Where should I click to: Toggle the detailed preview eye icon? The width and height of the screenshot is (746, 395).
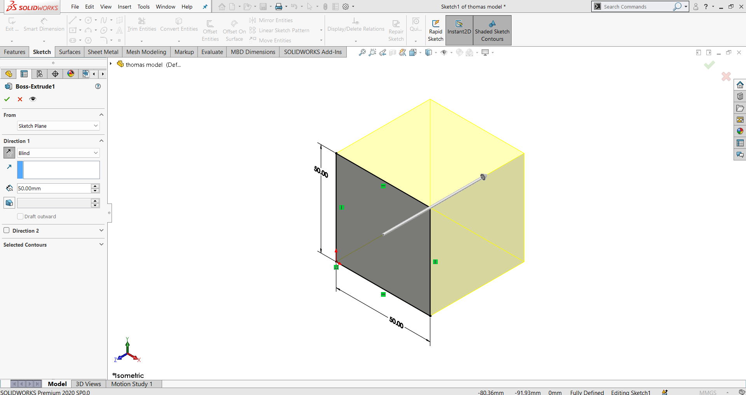click(33, 99)
